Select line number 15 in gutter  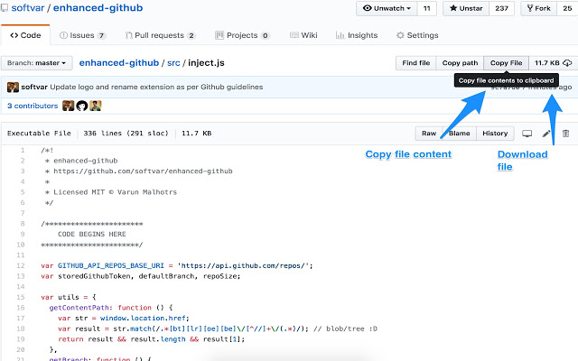(x=21, y=297)
